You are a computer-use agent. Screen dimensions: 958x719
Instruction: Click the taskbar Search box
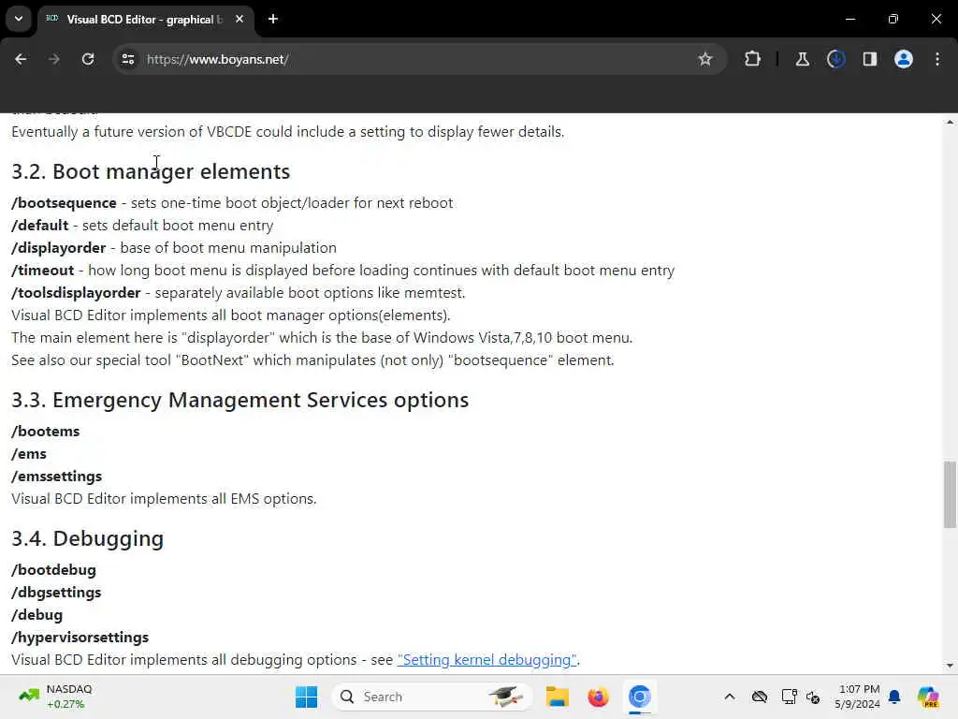432,697
